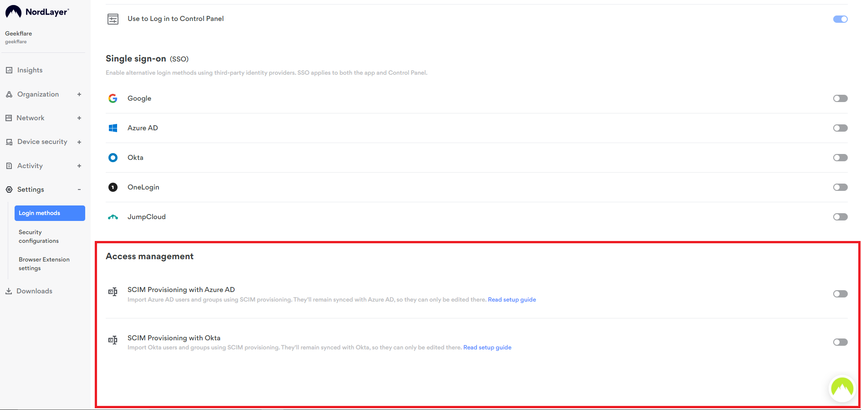This screenshot has height=410, width=861.
Task: Open Okta SCIM Read setup guide
Action: click(x=487, y=348)
